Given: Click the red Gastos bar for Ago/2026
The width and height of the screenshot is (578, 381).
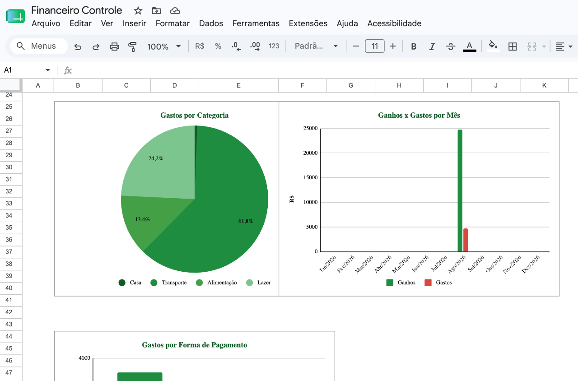Looking at the screenshot, I should point(466,240).
